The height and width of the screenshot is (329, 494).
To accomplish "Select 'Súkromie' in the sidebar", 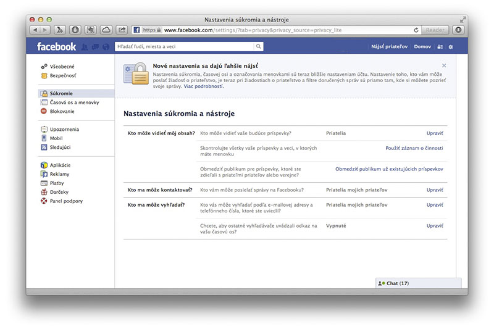I will 77,93.
